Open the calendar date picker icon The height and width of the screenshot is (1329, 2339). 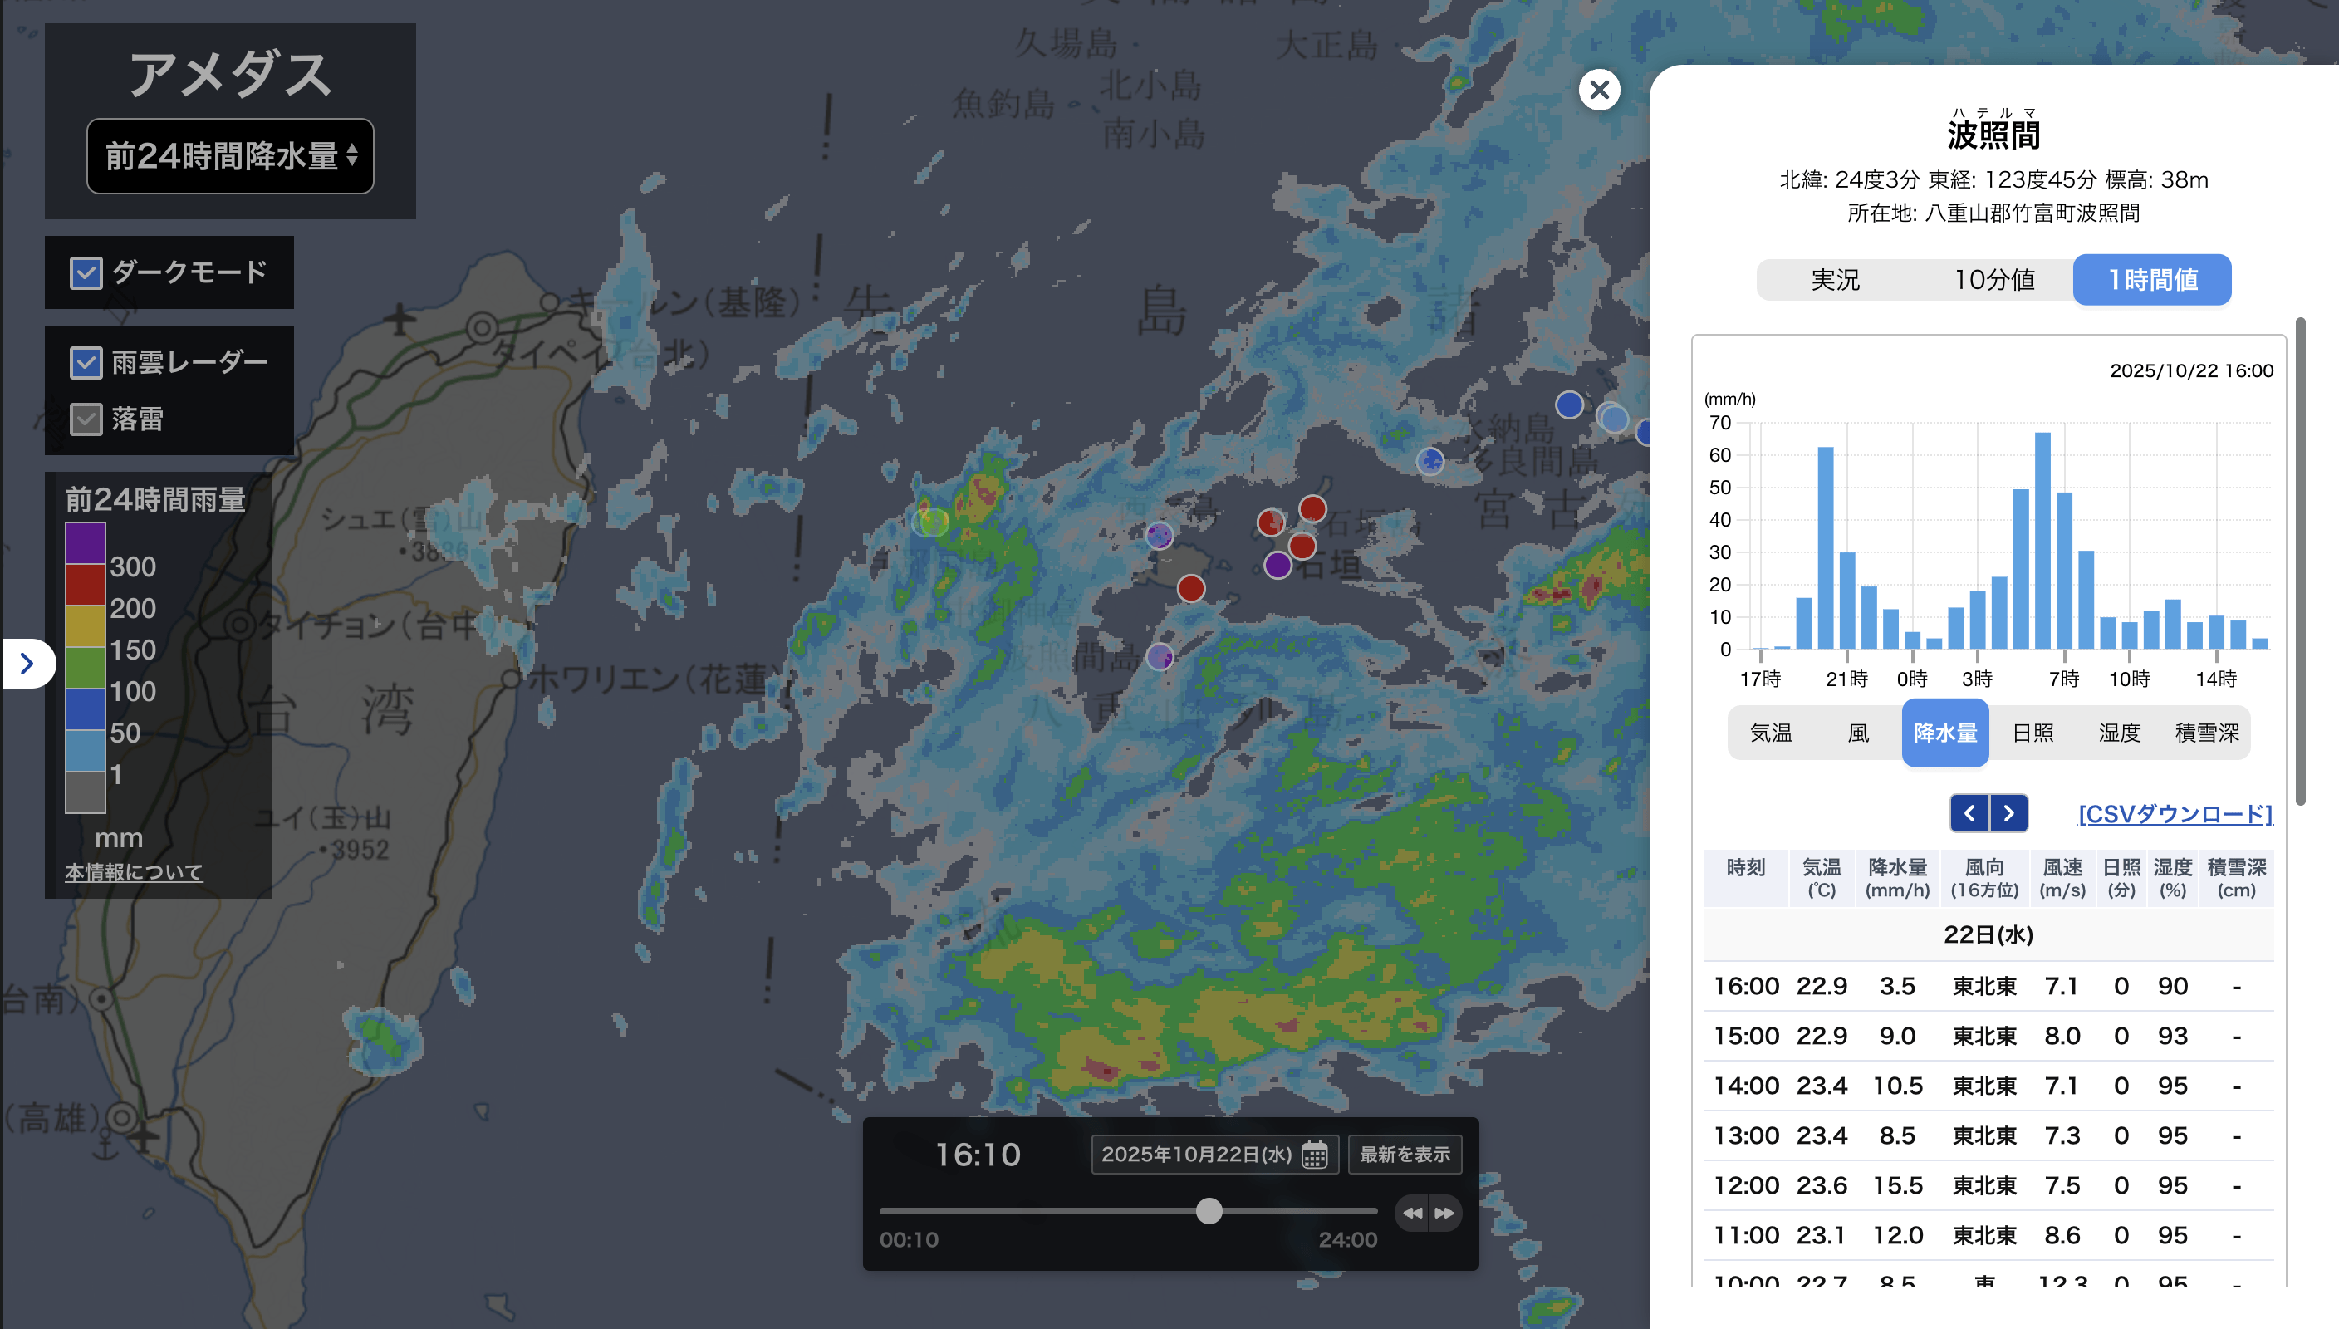click(1314, 1155)
